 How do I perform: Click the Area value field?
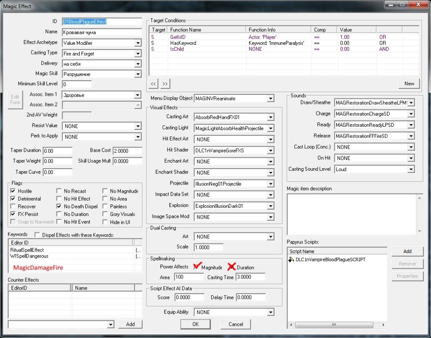click(189, 277)
